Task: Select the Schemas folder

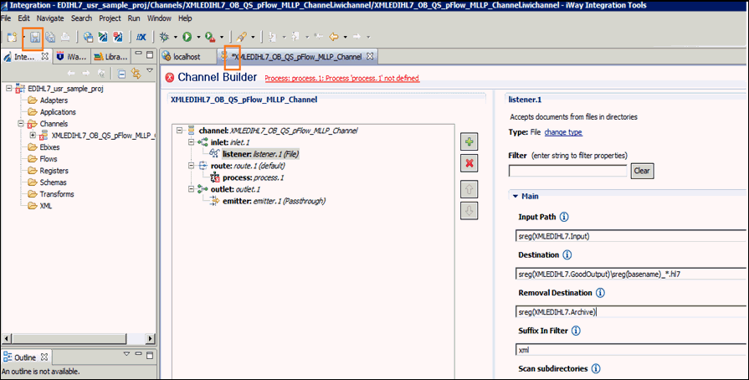Action: 53,182
